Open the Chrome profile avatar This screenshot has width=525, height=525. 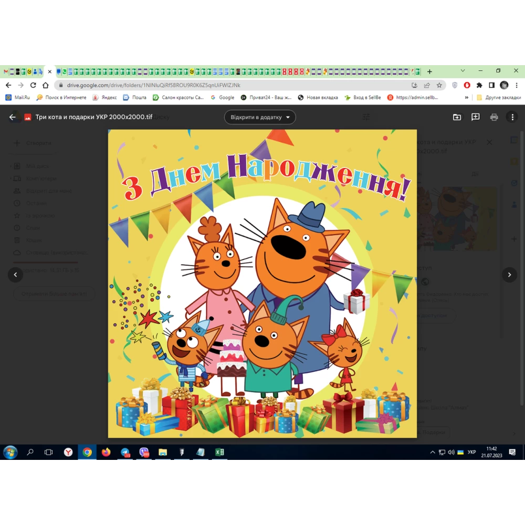tap(504, 86)
